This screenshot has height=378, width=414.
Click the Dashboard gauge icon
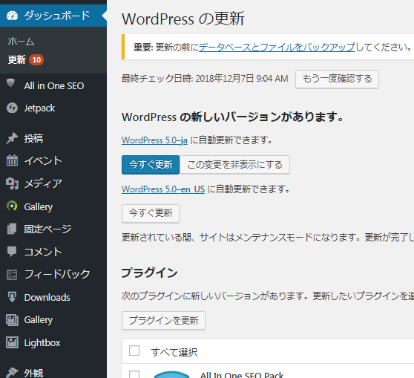12,16
